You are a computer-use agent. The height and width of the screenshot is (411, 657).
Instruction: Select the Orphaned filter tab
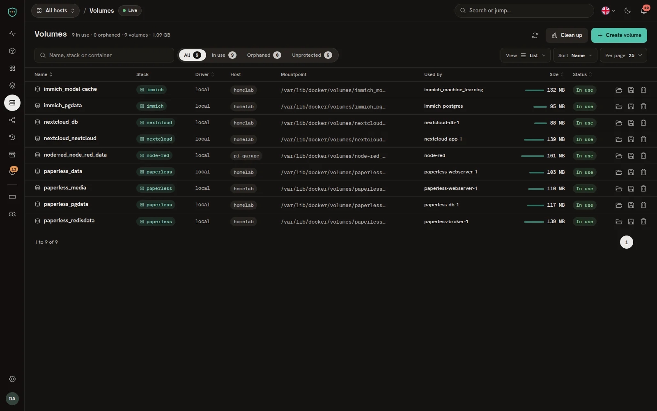click(264, 55)
